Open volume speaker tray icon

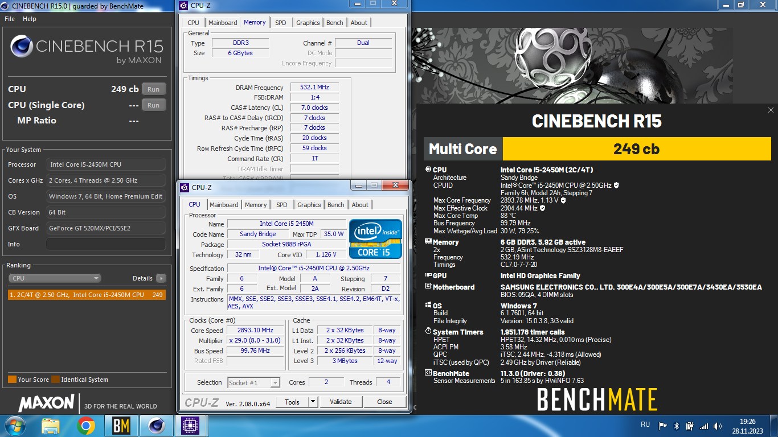(718, 426)
